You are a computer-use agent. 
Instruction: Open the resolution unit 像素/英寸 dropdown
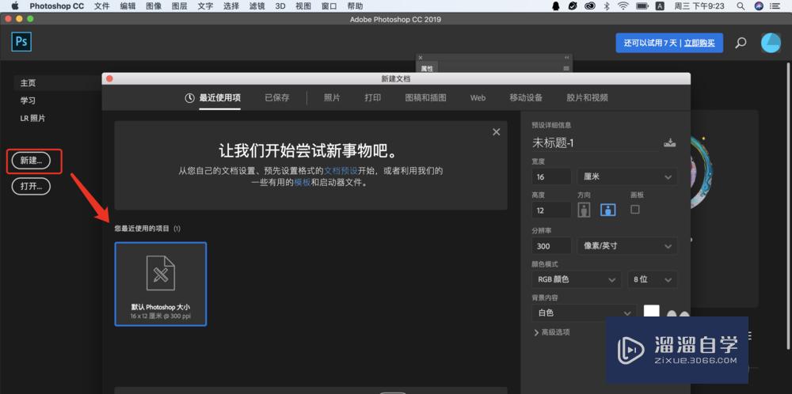click(627, 246)
